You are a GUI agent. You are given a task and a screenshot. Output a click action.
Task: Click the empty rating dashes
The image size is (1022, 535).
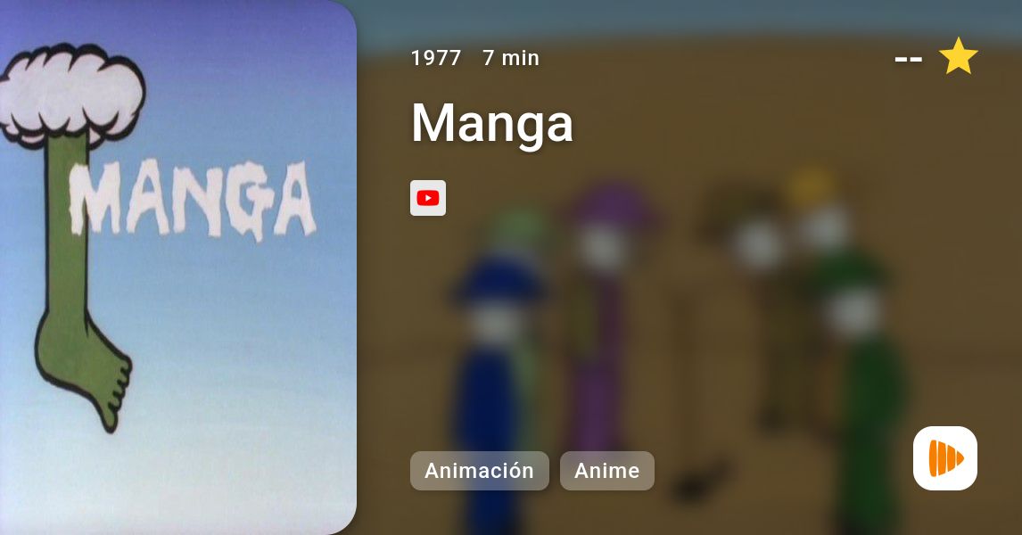pos(908,59)
